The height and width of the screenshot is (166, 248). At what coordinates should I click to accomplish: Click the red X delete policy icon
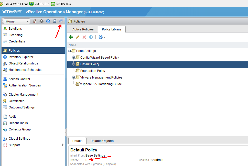[84, 37]
